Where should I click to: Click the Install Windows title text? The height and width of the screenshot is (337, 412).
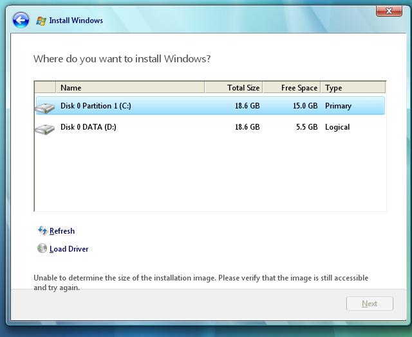pos(76,21)
